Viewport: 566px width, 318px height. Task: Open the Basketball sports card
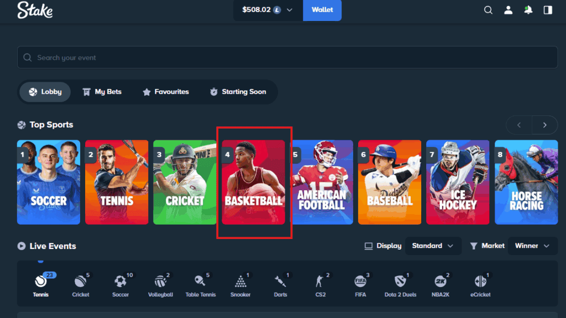coord(253,182)
